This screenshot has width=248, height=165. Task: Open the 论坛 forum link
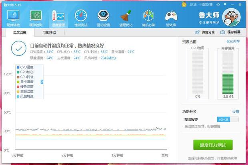193,4
